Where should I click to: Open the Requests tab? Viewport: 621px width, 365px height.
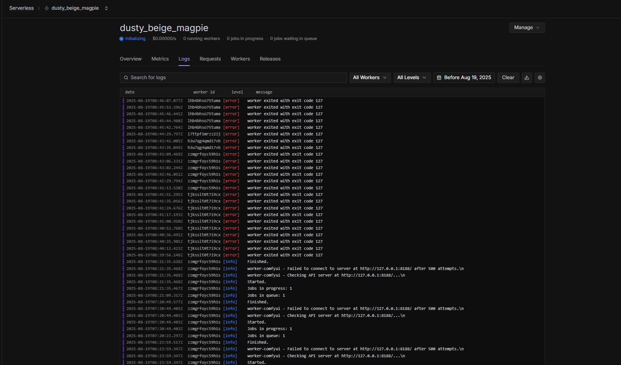[210, 59]
